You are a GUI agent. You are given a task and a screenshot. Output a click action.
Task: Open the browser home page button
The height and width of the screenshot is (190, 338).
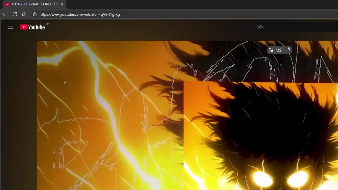(24, 14)
